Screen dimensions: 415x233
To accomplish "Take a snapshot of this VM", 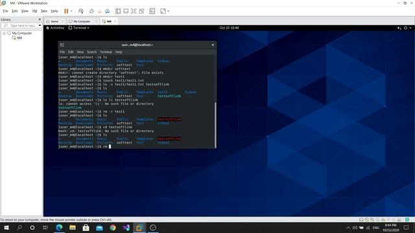I will click(91, 11).
